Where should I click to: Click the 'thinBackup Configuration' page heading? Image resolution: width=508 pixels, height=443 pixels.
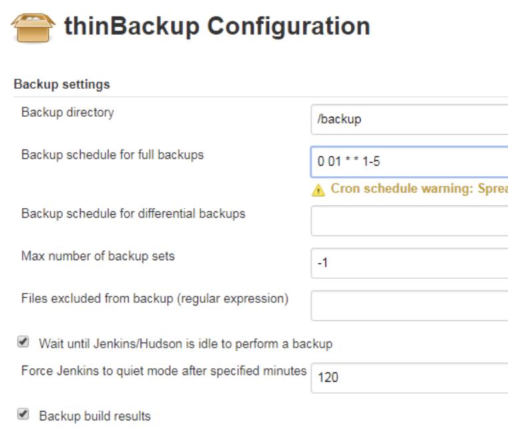[x=217, y=27]
